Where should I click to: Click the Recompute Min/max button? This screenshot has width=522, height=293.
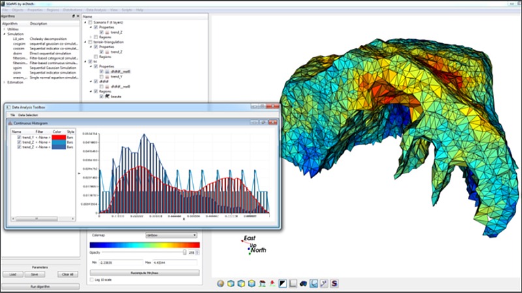tap(146, 273)
